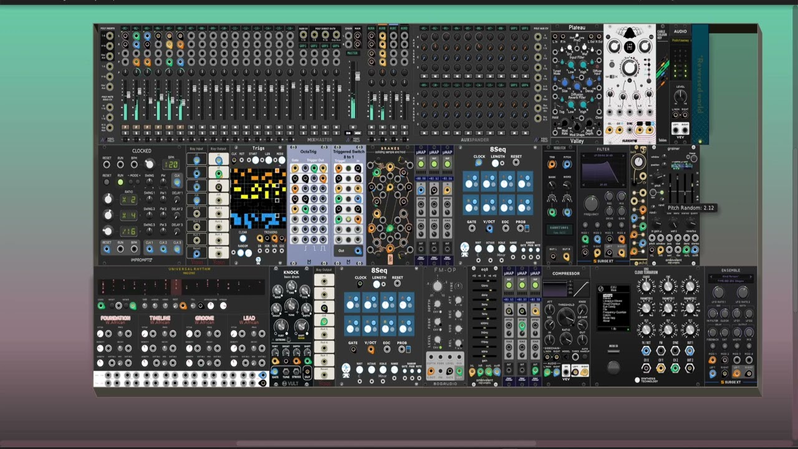Click the OUT R jack on Resglitch
Image resolution: width=798 pixels, height=449 pixels.
click(x=566, y=256)
